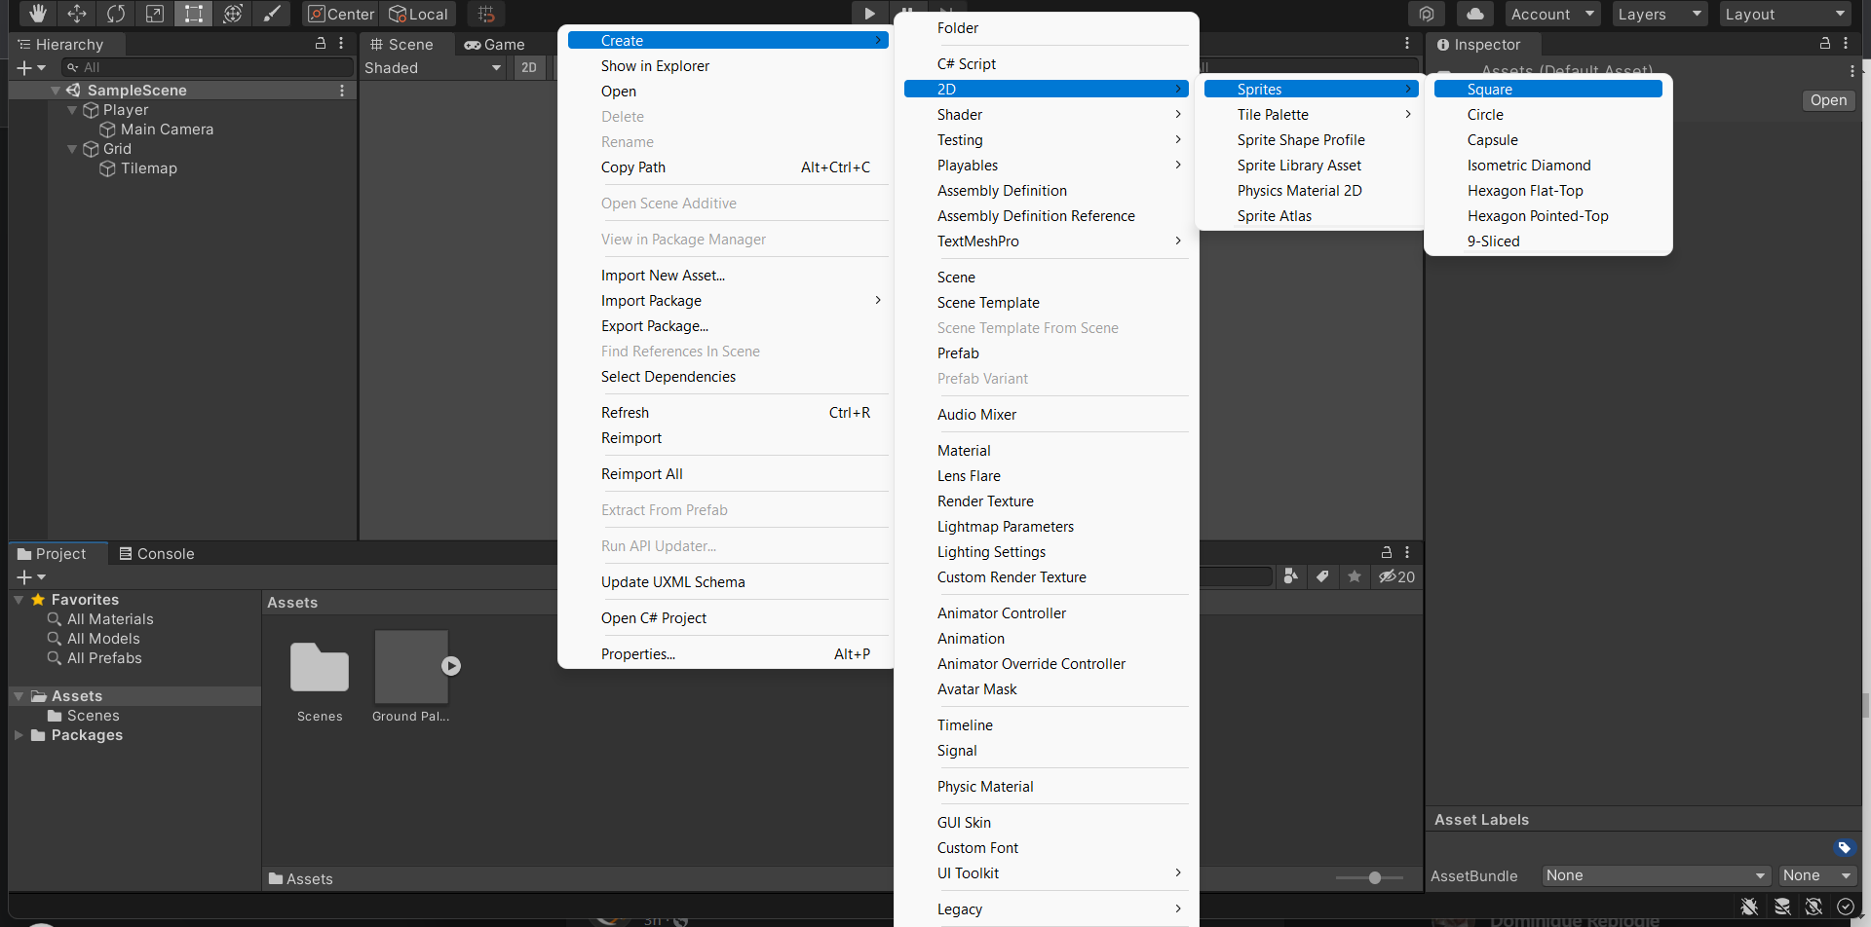
Task: Click auto-generate lighting off icon
Action: click(1814, 907)
